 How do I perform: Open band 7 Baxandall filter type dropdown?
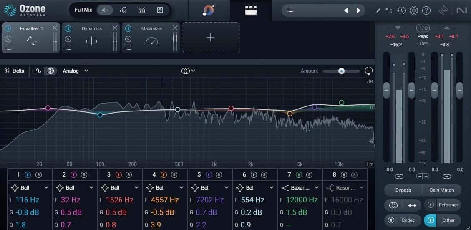[x=300, y=187]
